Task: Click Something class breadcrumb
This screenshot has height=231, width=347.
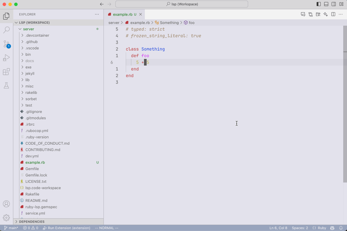Action: [x=167, y=23]
